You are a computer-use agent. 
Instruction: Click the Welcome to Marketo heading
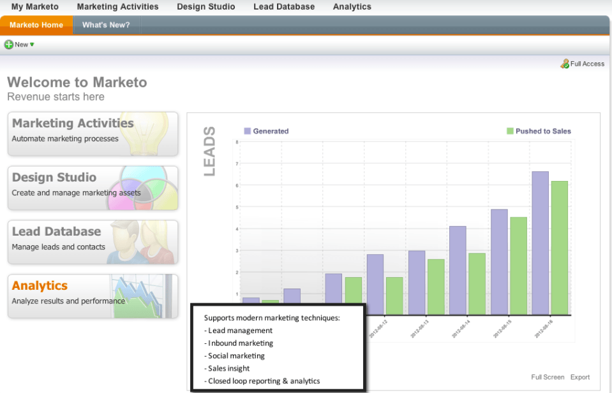tap(77, 82)
